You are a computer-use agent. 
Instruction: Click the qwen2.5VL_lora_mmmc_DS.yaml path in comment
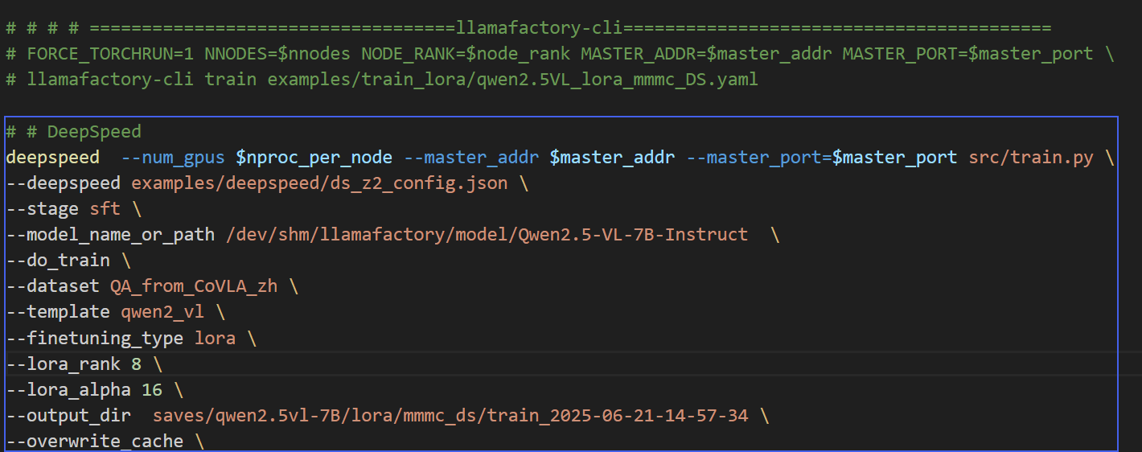click(512, 80)
